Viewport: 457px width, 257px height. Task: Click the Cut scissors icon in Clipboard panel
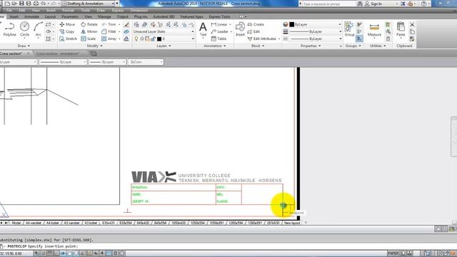412,24
